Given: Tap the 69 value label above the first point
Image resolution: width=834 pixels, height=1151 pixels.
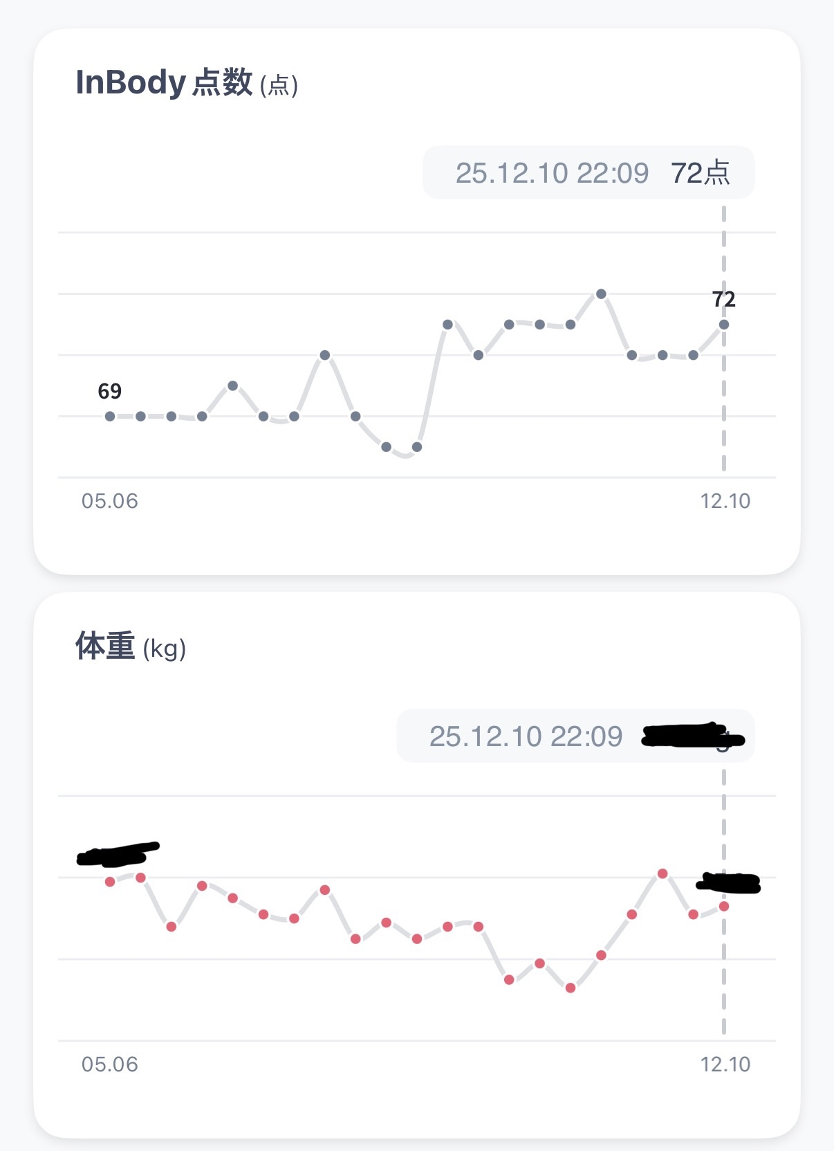Looking at the screenshot, I should tap(109, 391).
